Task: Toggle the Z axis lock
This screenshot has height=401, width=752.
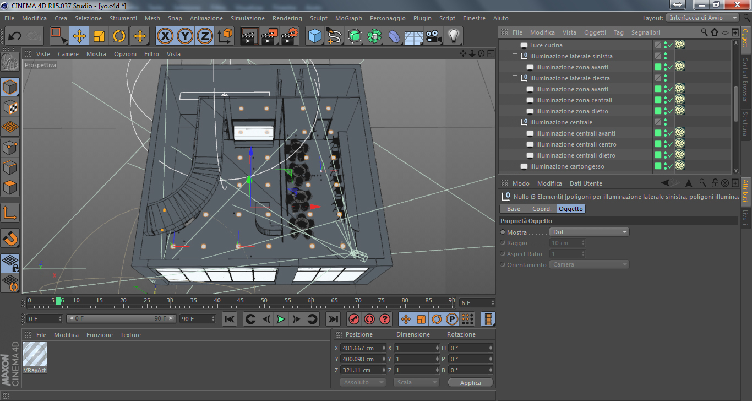Action: click(x=205, y=36)
